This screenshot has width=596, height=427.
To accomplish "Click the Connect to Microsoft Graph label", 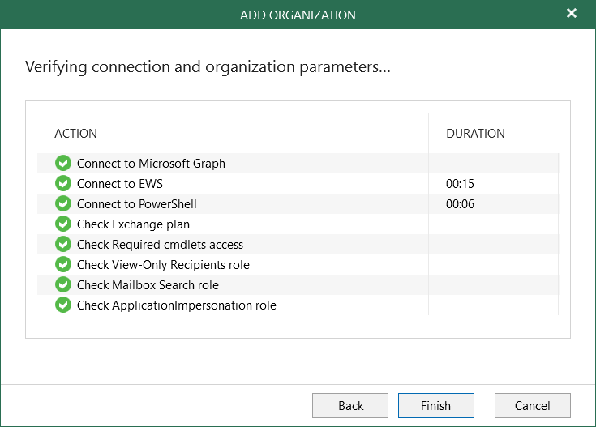I will 151,164.
